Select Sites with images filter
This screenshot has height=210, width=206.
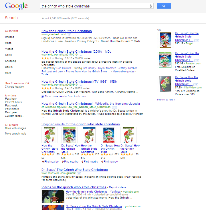coord(15,128)
